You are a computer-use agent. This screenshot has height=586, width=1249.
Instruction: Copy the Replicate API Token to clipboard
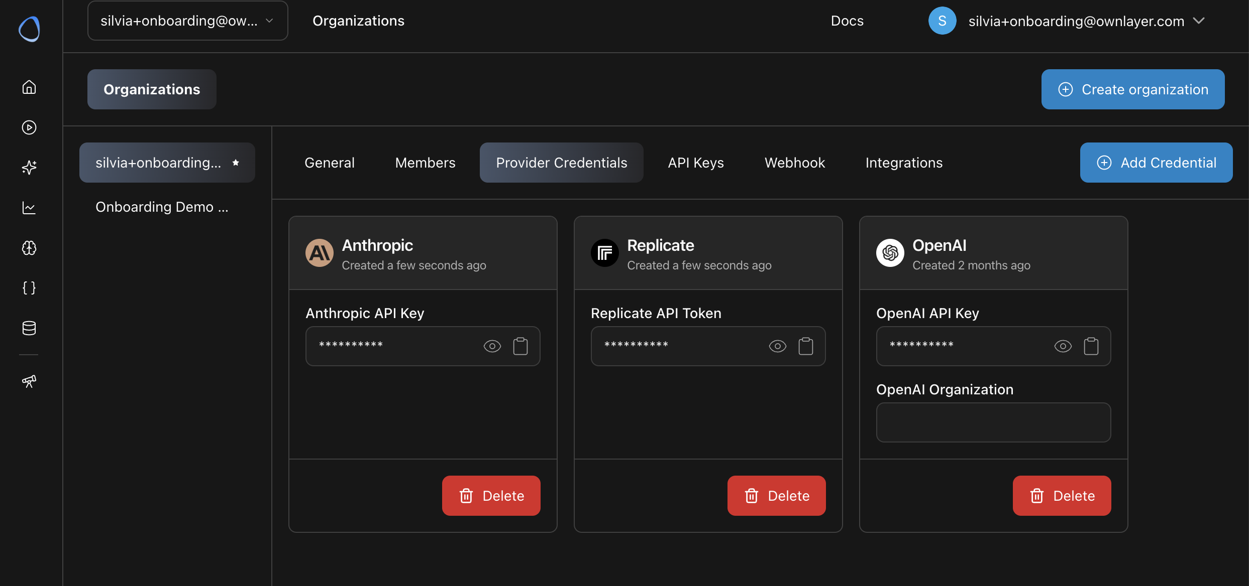pos(806,346)
